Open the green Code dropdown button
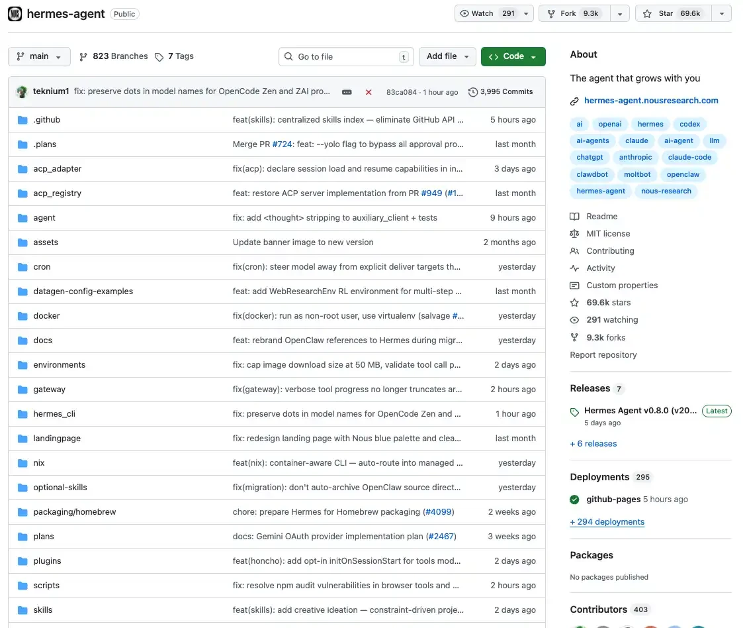 click(513, 56)
